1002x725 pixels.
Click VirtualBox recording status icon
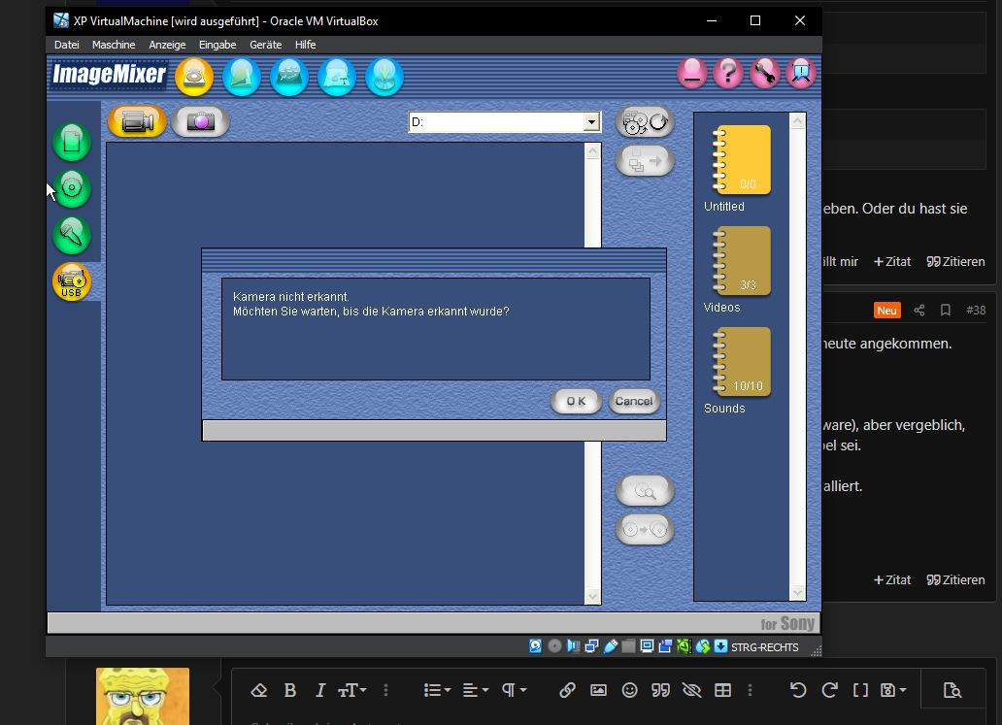point(665,646)
